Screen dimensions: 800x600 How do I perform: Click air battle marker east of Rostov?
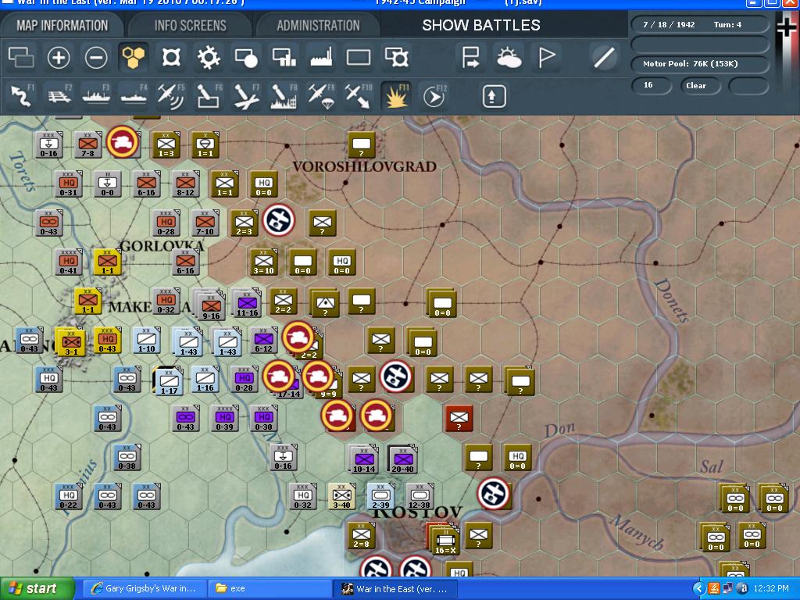tap(494, 493)
